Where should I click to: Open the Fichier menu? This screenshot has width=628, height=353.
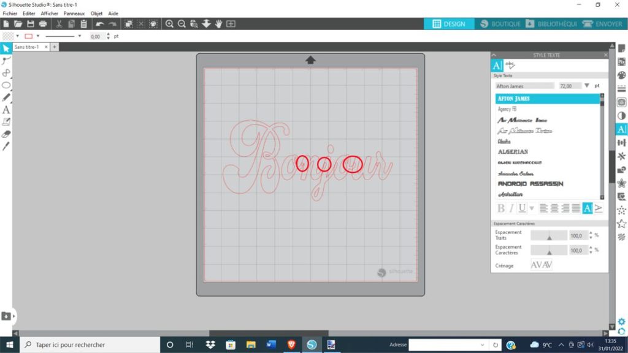point(10,13)
